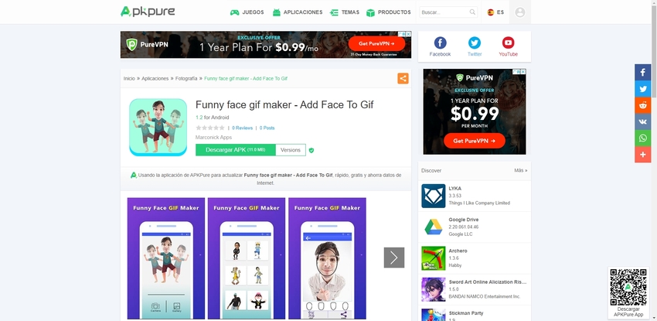
Task: Open the LYKA app icon
Action: click(434, 196)
